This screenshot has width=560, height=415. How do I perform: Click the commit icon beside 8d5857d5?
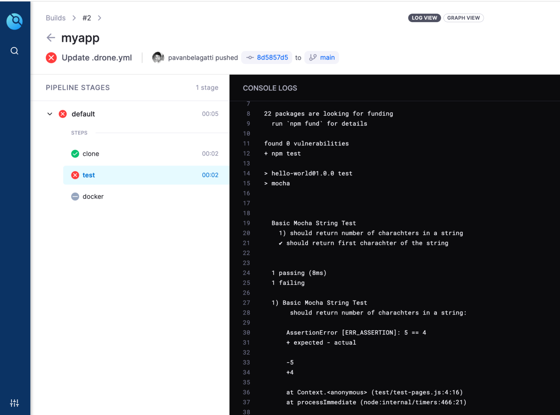pos(250,58)
